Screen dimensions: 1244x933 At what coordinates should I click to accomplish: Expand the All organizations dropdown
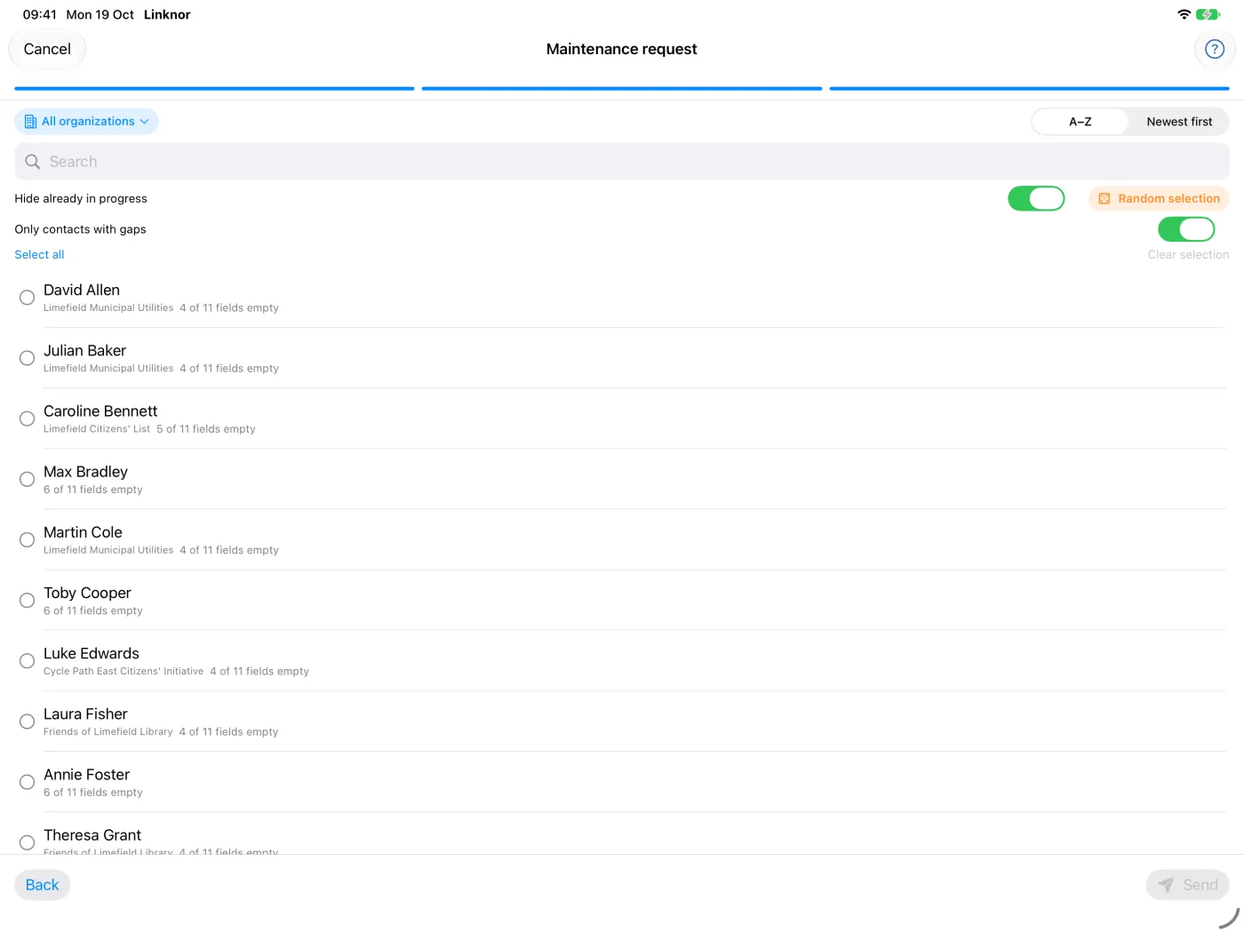[87, 122]
